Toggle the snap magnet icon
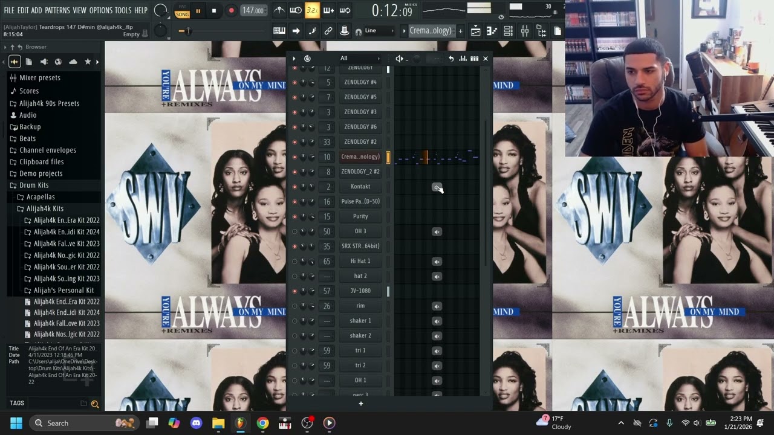This screenshot has width=774, height=435. tap(359, 31)
